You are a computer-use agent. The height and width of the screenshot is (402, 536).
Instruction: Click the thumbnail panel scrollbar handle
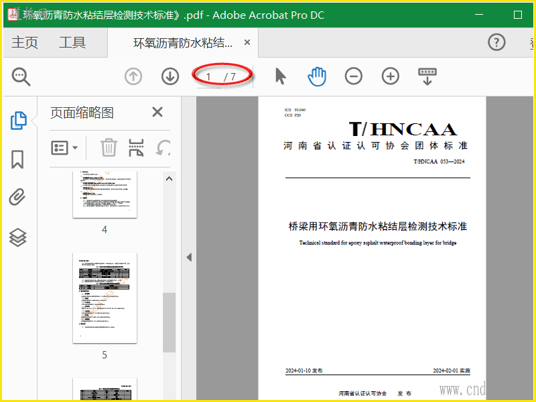coord(169,322)
